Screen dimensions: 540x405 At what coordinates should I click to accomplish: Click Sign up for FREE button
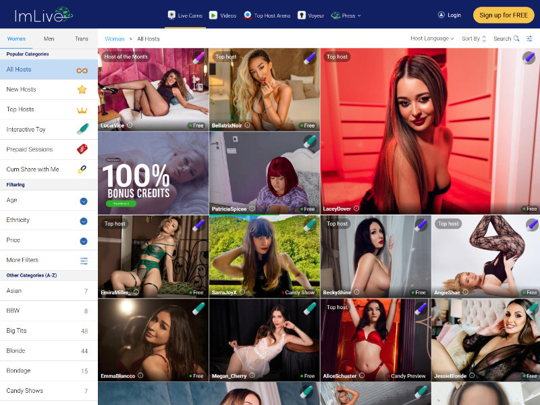[x=504, y=15]
